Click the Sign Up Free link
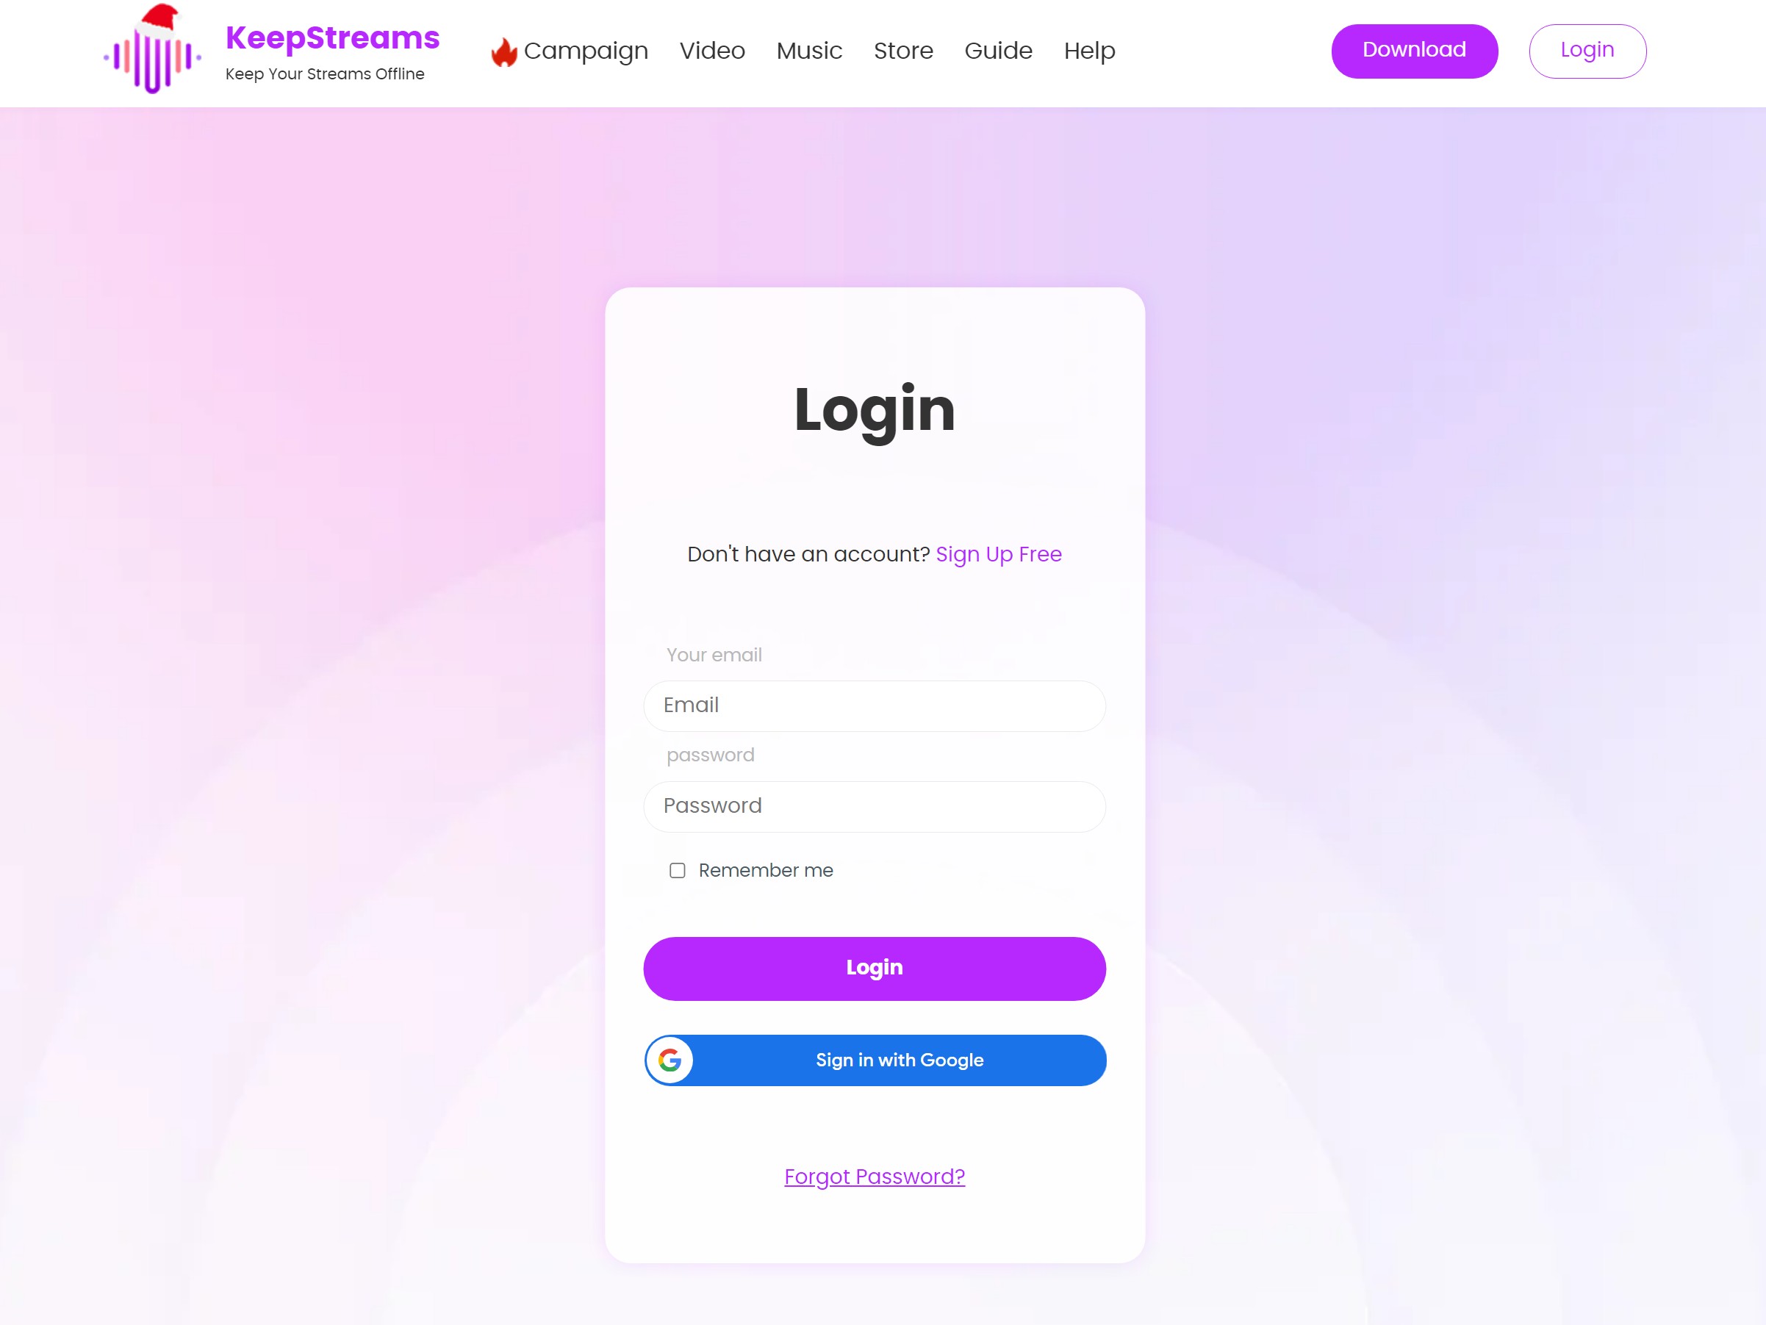The width and height of the screenshot is (1766, 1325). pyautogui.click(x=999, y=554)
